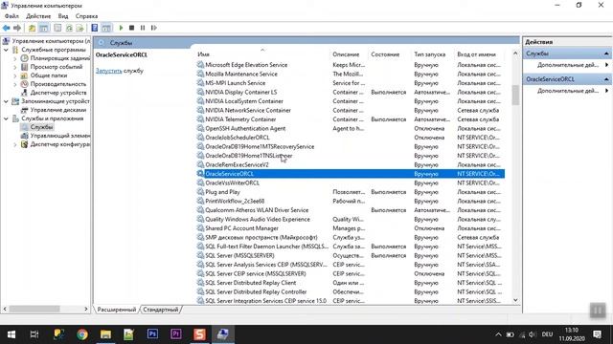Viewport: 613px width, 344px height.
Task: Click the Help toolbar icon
Action: coord(95,28)
